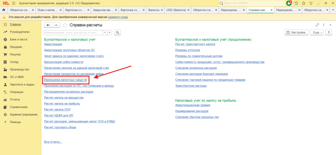
Task: Go to the home page tab icon
Action: tap(4, 10)
